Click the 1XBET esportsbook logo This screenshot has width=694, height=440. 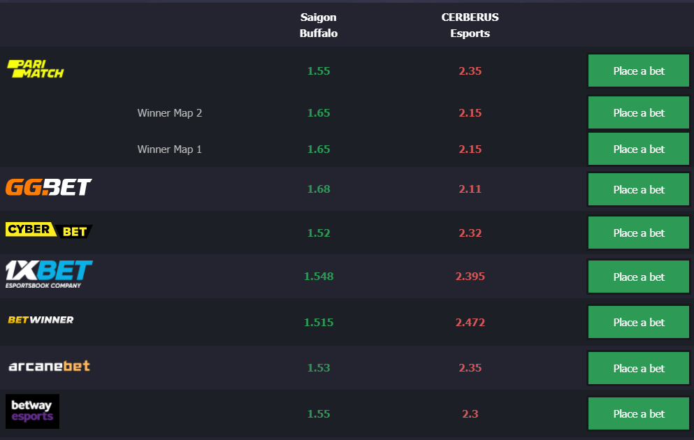coord(49,274)
